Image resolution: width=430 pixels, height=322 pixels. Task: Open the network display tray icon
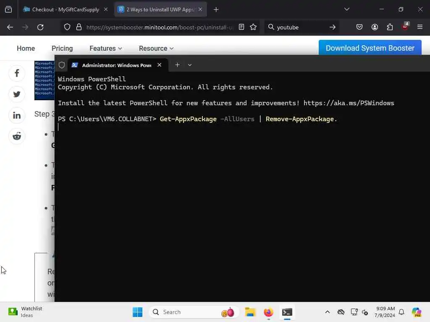[x=354, y=312]
